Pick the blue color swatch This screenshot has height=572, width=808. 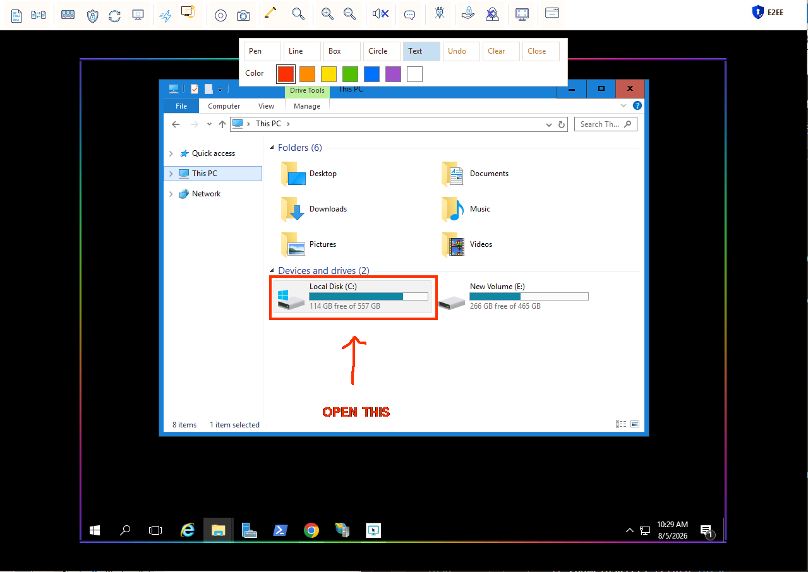pyautogui.click(x=371, y=74)
